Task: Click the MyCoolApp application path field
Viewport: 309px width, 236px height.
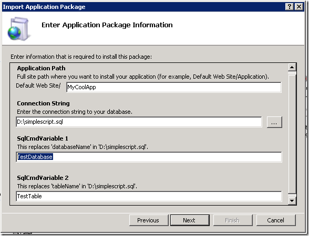Action: (x=174, y=87)
